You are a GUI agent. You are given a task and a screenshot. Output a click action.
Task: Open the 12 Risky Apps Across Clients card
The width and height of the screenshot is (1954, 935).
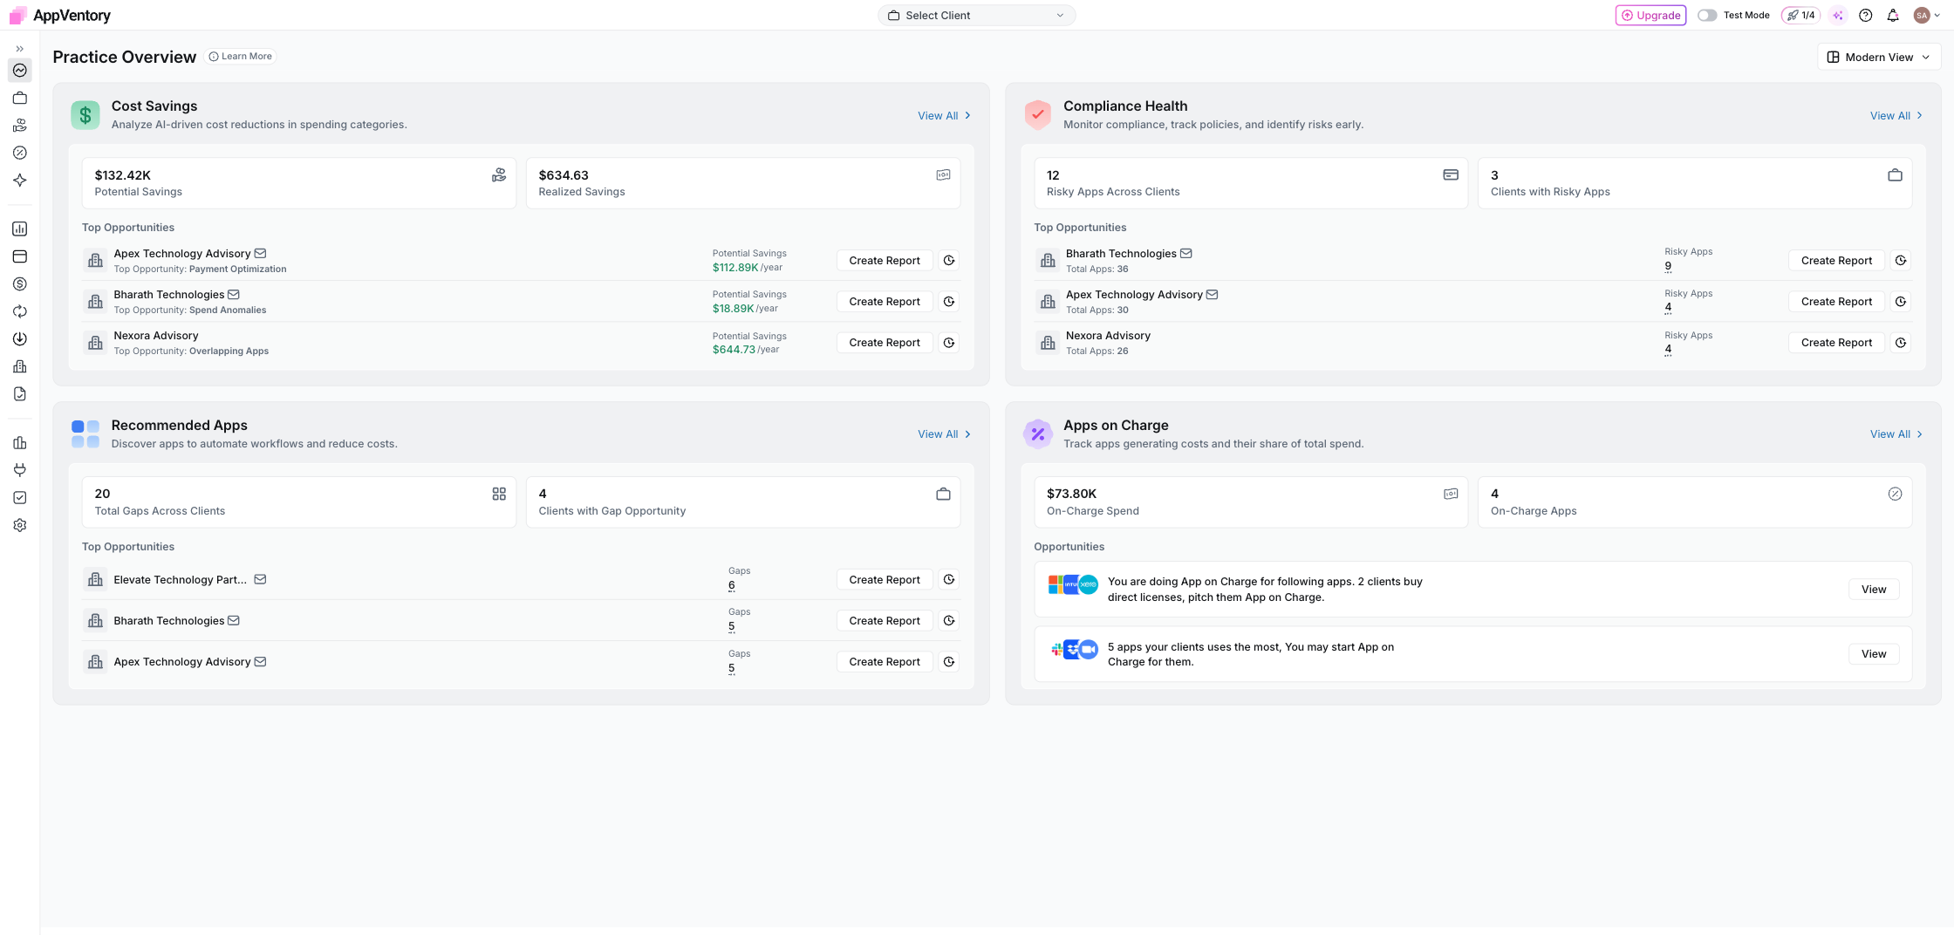(x=1251, y=183)
